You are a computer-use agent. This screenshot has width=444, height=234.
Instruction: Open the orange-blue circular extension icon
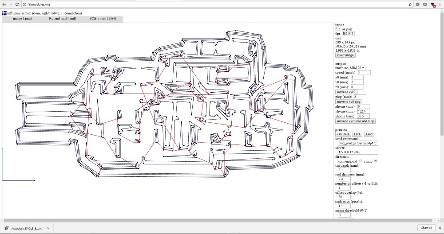(x=418, y=4)
